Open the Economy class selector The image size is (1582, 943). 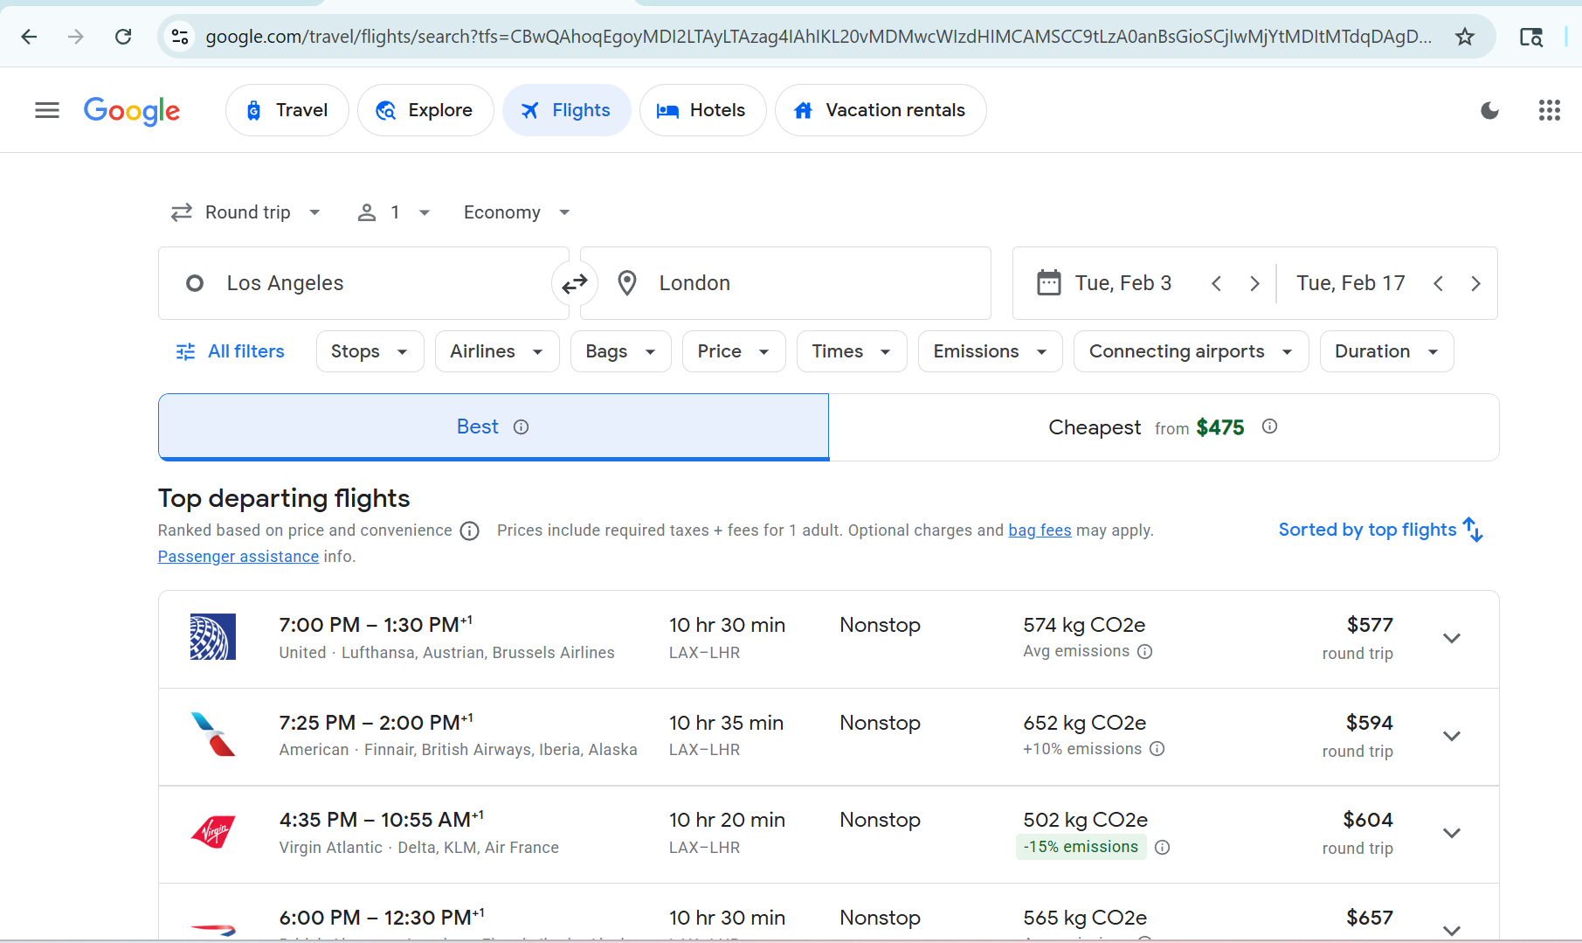point(516,212)
